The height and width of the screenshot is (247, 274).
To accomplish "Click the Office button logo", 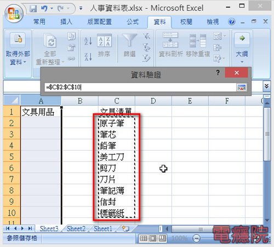I will click(x=14, y=14).
